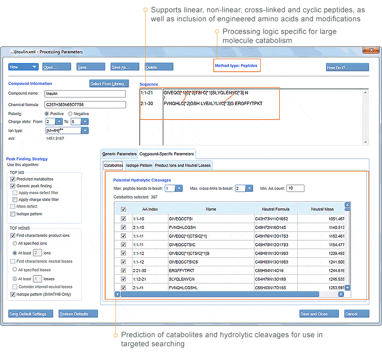Image resolution: width=382 pixels, height=352 pixels.
Task: Click into the Compound name field
Action: (x=85, y=94)
